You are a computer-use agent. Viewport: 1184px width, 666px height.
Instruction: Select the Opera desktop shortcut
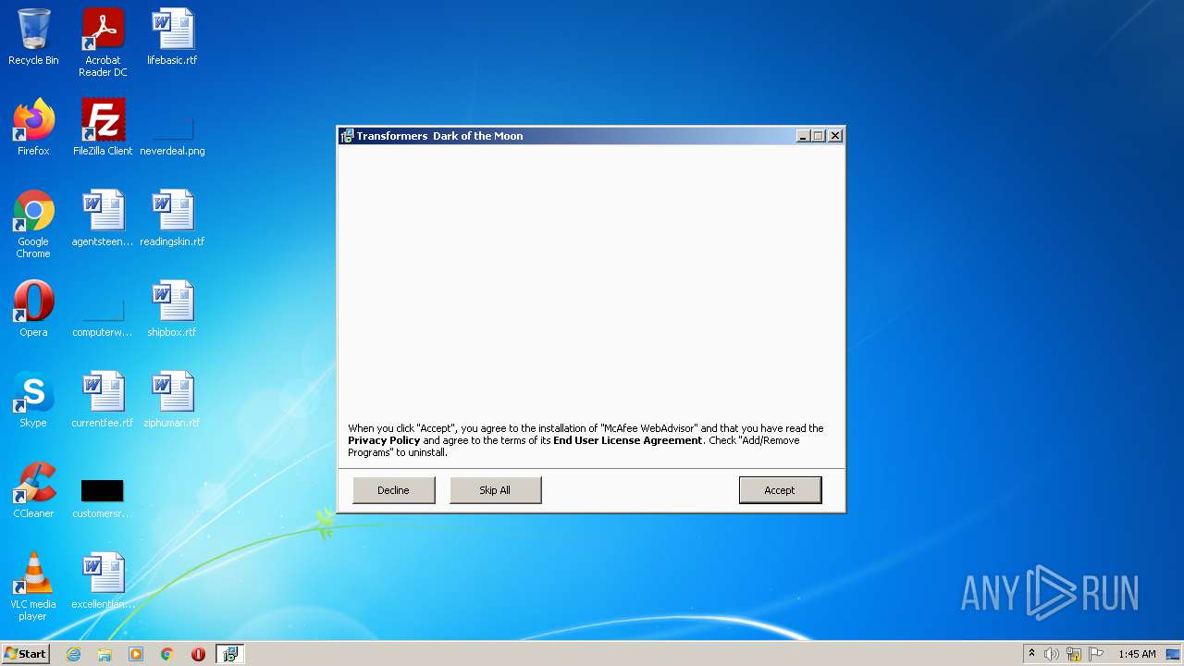(x=33, y=309)
